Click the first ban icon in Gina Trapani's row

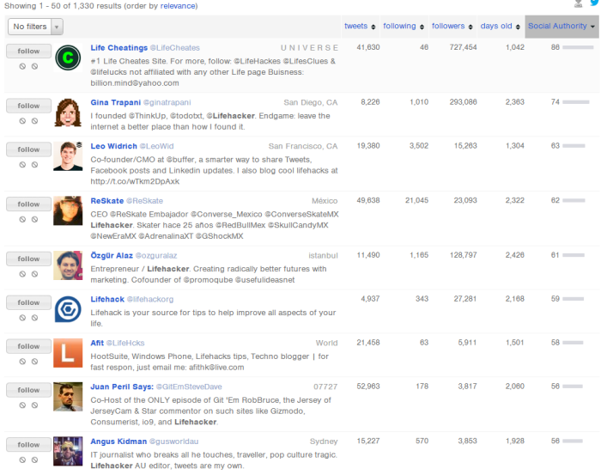pos(22,121)
